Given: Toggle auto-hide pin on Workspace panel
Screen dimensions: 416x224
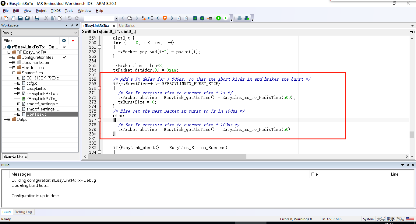Looking at the screenshot, I should click(x=72, y=25).
